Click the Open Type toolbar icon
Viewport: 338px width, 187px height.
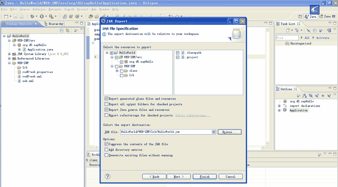pos(91,16)
